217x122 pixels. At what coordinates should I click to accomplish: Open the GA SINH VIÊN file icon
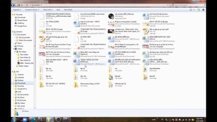point(76,39)
